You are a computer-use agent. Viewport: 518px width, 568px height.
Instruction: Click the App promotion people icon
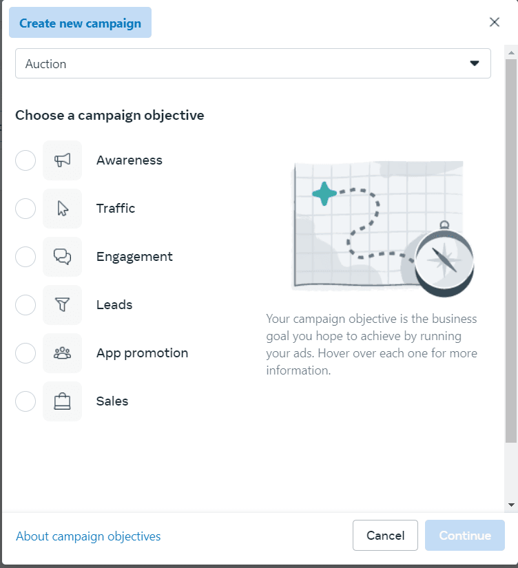[63, 353]
